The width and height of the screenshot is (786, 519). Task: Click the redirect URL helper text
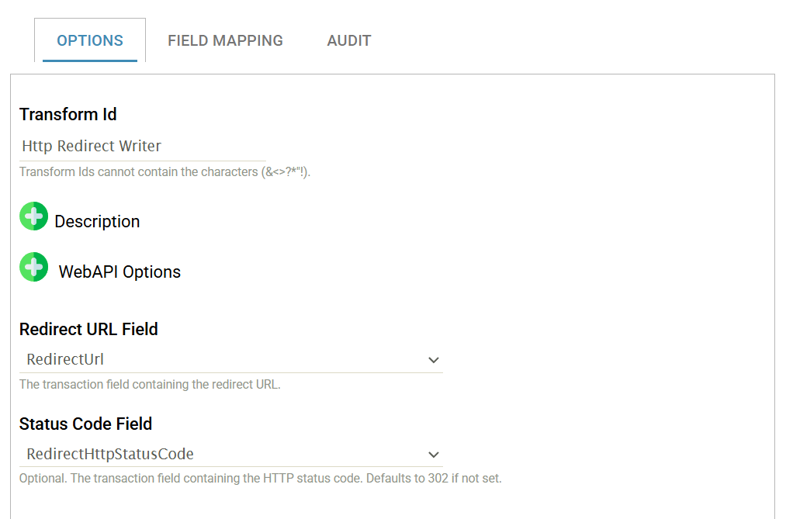point(150,384)
